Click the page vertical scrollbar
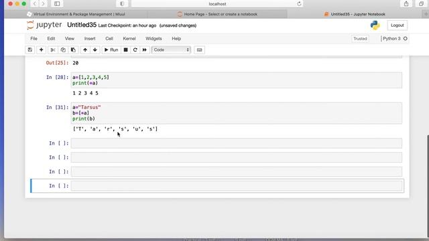The image size is (429, 241). coord(428,186)
